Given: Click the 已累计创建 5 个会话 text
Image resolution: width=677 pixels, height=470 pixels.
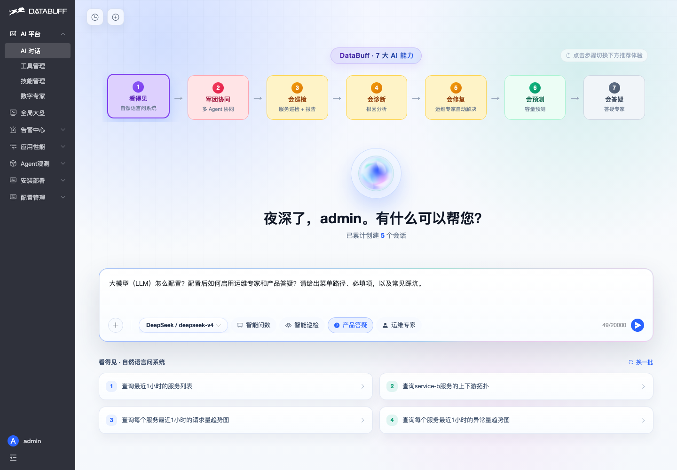Looking at the screenshot, I should coord(376,235).
